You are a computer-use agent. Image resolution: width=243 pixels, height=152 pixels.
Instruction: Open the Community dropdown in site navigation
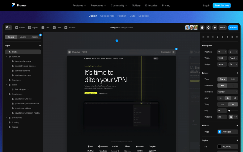pos(119,5)
